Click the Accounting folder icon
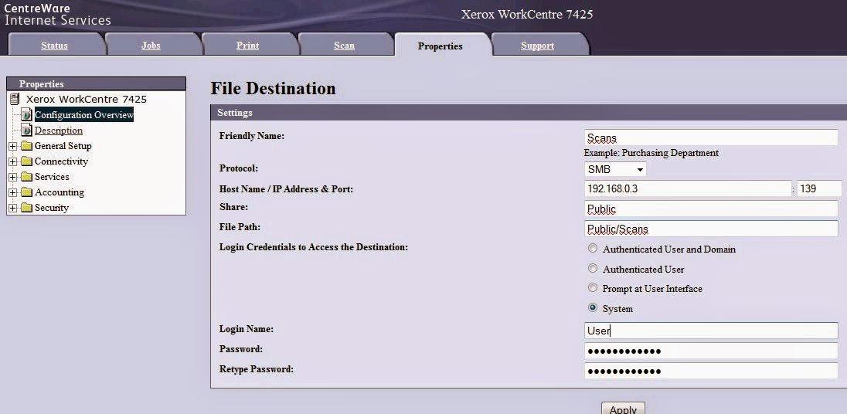The height and width of the screenshot is (414, 847). pyautogui.click(x=26, y=192)
